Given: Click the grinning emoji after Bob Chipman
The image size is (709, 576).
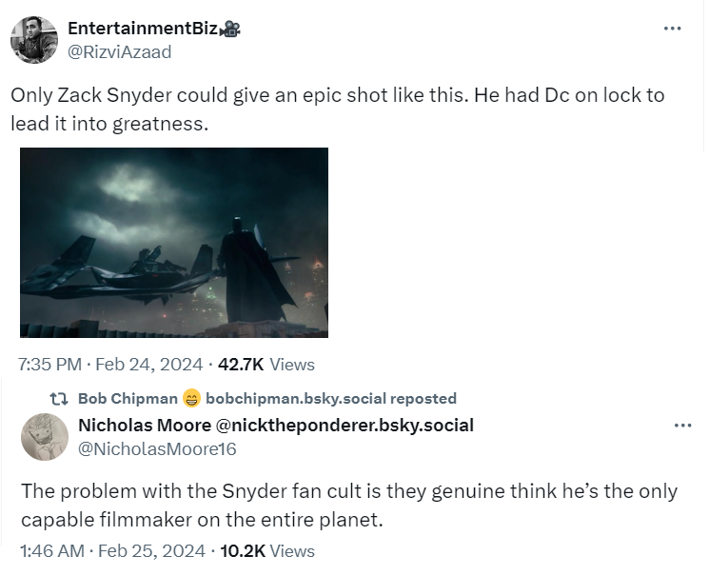Looking at the screenshot, I should click(x=190, y=398).
